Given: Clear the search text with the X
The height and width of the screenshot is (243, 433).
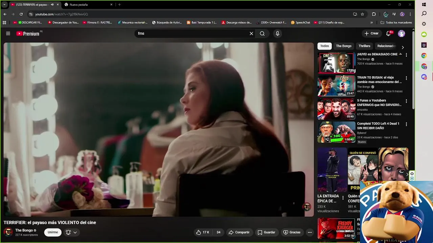Looking at the screenshot, I should click(251, 33).
